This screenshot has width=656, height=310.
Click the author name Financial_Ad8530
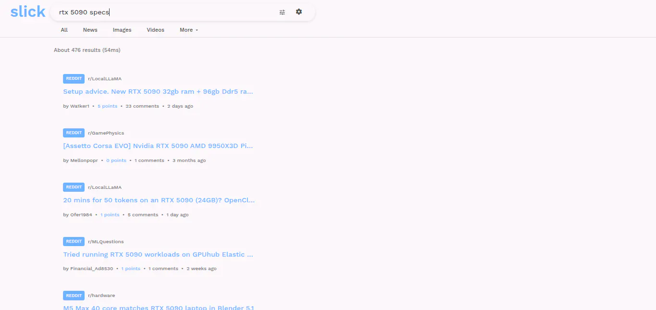coord(92,269)
